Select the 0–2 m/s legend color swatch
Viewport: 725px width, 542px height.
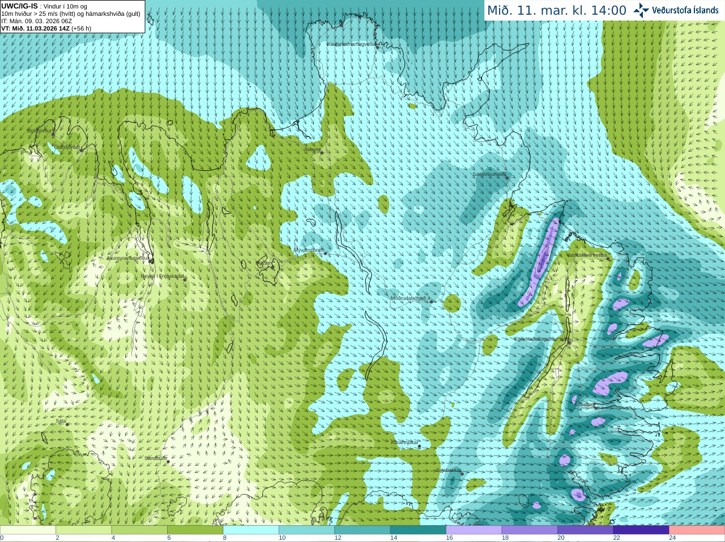[x=28, y=530]
